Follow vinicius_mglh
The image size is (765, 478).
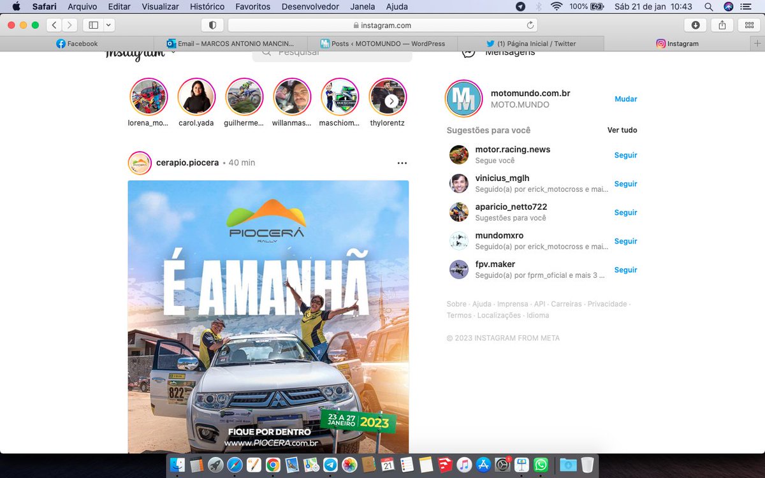(625, 184)
